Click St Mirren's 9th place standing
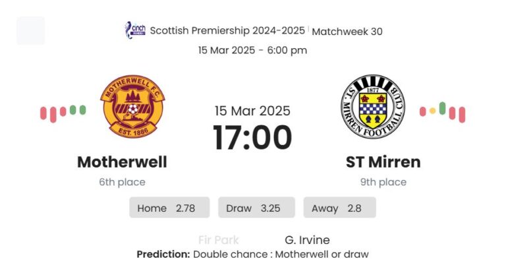The width and height of the screenshot is (506, 279). [383, 182]
